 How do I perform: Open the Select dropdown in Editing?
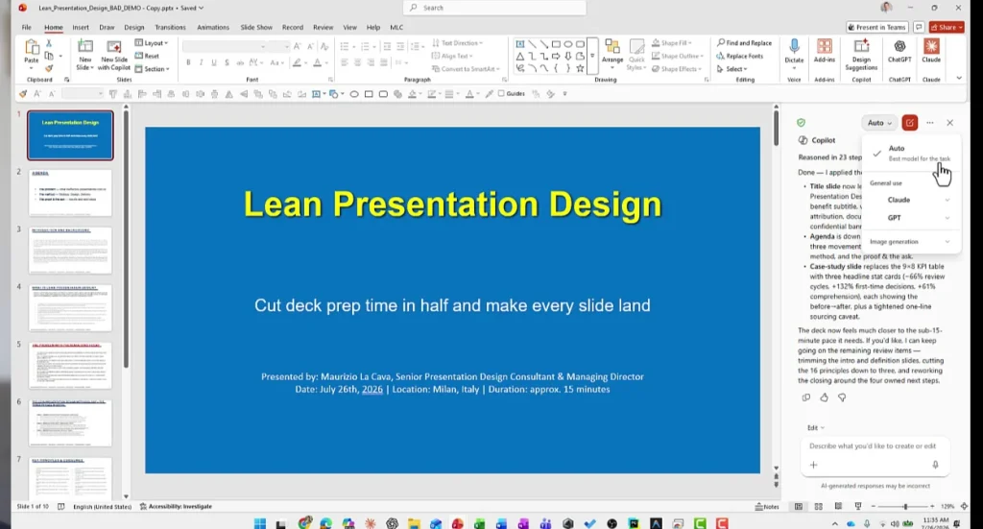(731, 69)
